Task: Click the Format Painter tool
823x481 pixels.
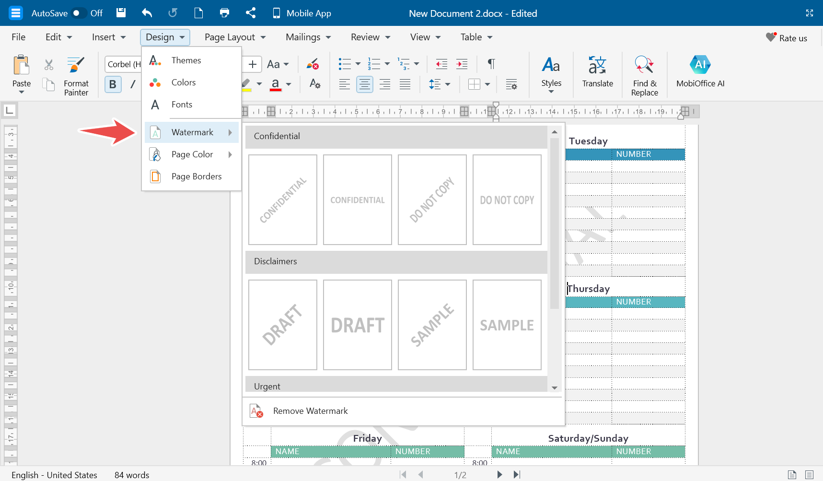Action: pos(76,75)
